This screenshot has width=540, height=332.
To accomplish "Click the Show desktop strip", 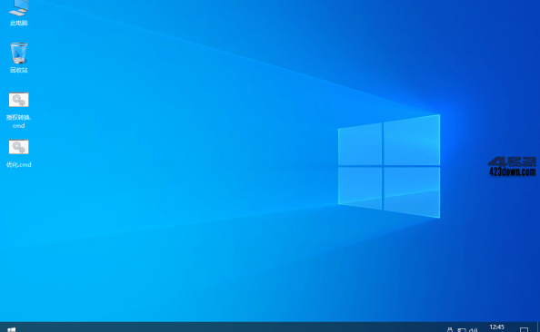I will click(x=538, y=327).
